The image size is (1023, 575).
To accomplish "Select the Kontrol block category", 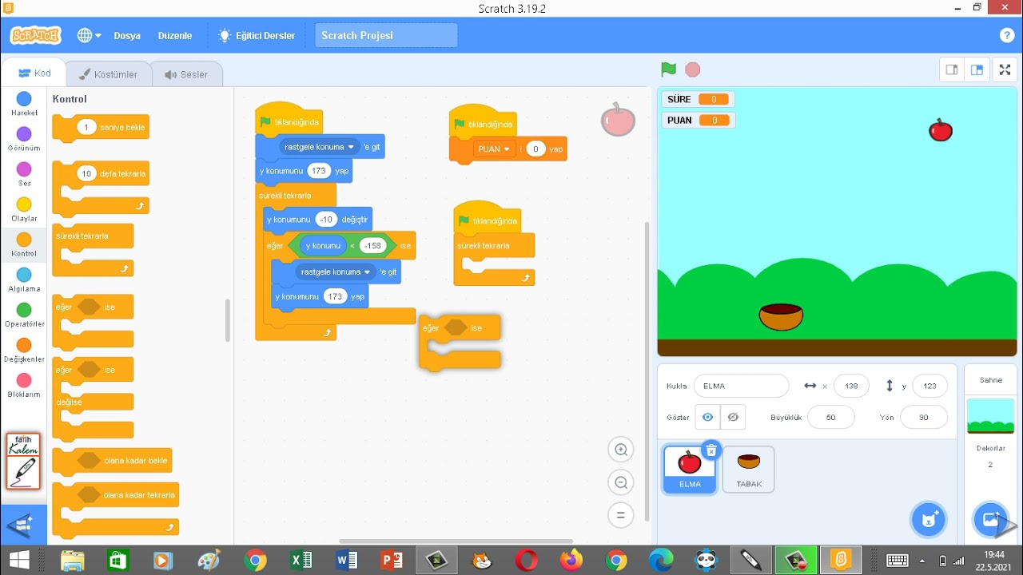I will pos(24,244).
